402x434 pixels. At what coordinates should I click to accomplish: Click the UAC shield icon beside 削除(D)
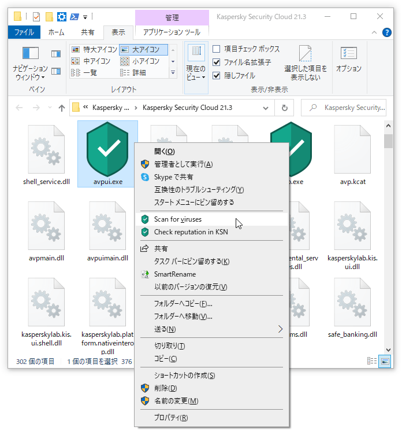point(145,388)
